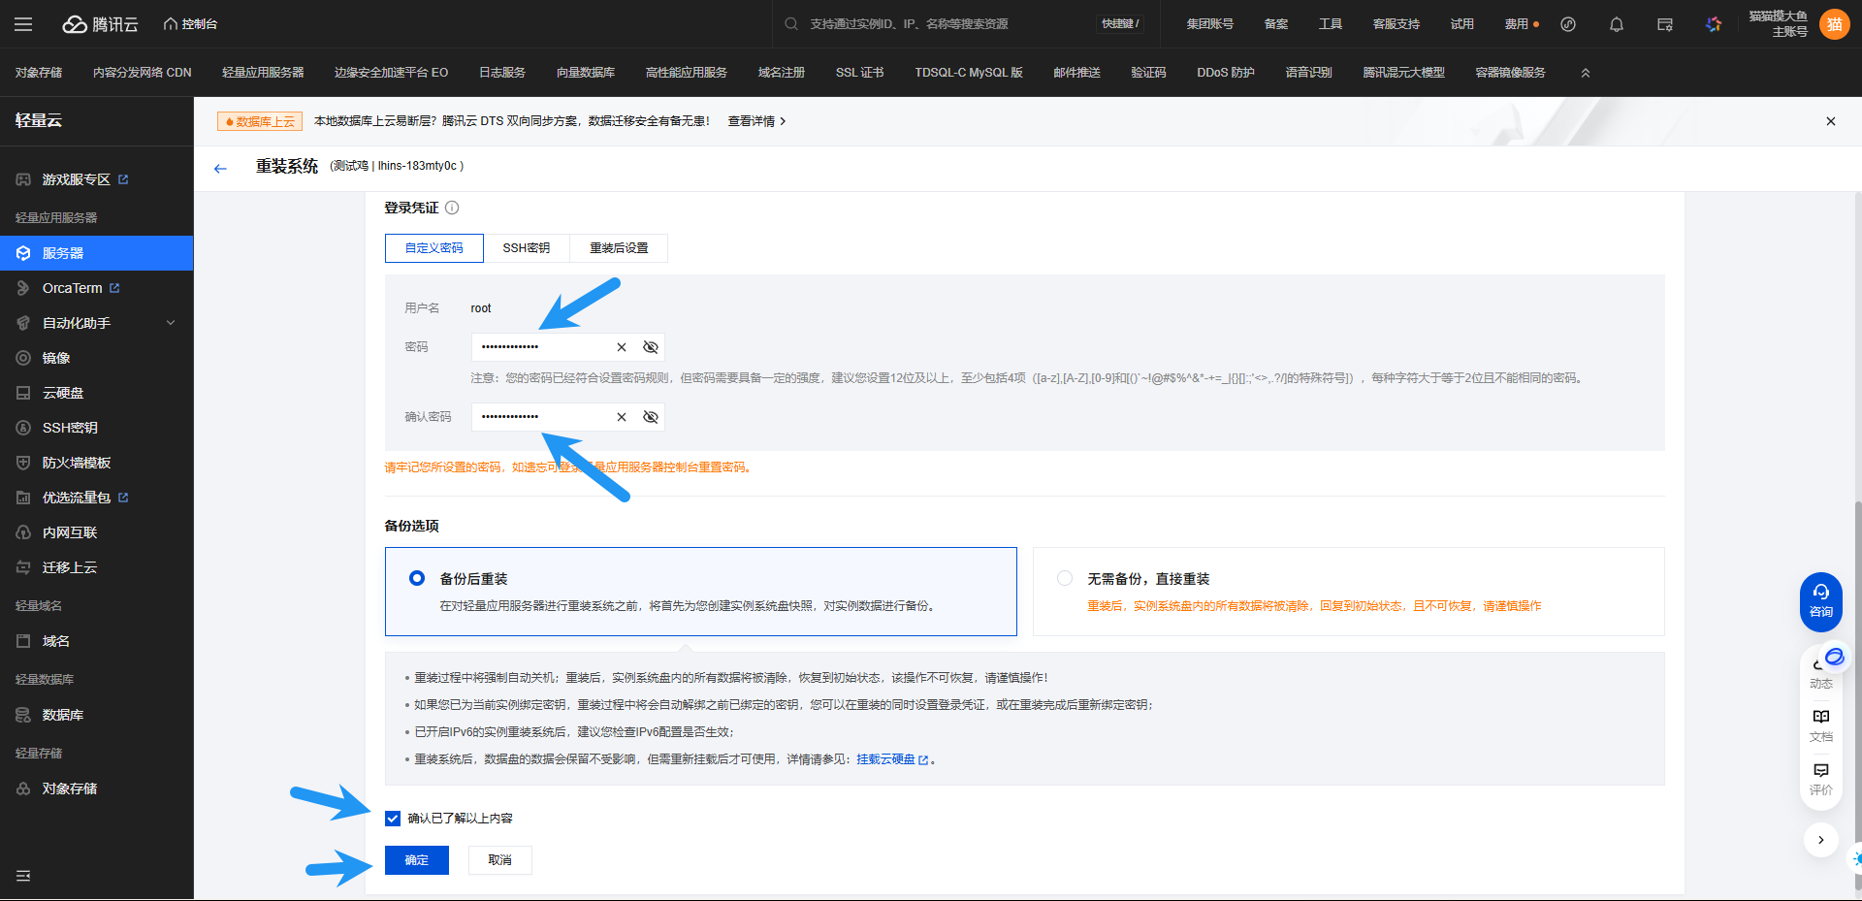This screenshot has height=901, width=1862.
Task: Open 防火墙模板 in the sidebar
Action: click(77, 463)
